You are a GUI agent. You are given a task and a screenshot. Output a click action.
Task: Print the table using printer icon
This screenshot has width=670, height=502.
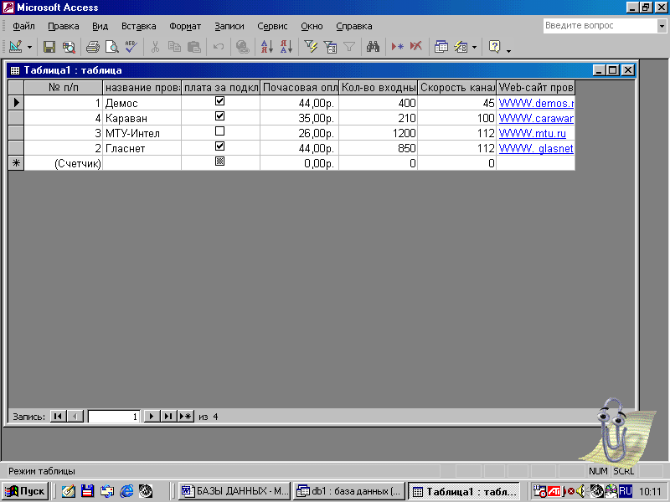[93, 47]
